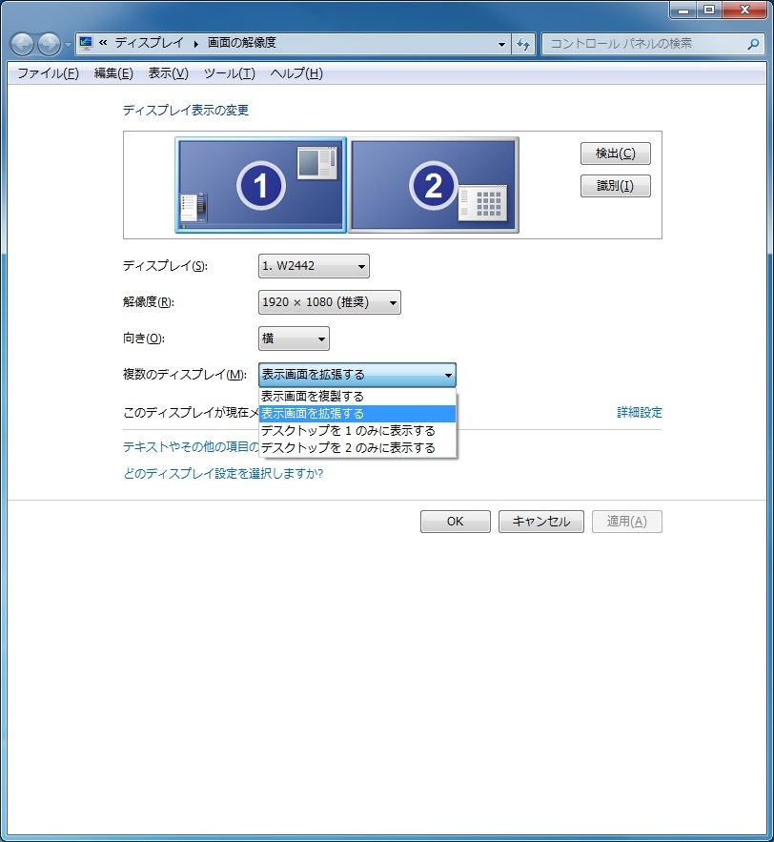Open the ディスプレイ dropdown showing 1. W2442
This screenshot has height=842, width=774.
(x=314, y=266)
